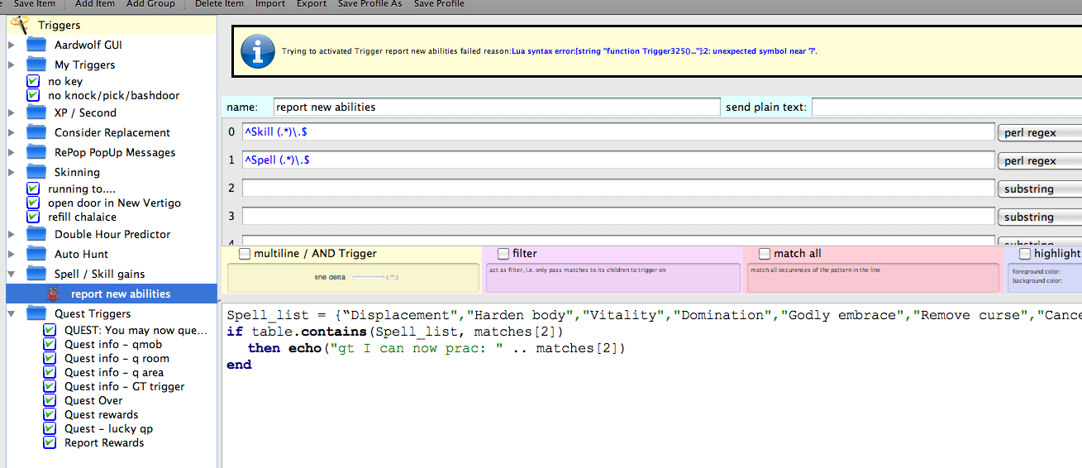The height and width of the screenshot is (468, 1082).
Task: Click the empty pattern 3 input field
Action: (x=618, y=217)
